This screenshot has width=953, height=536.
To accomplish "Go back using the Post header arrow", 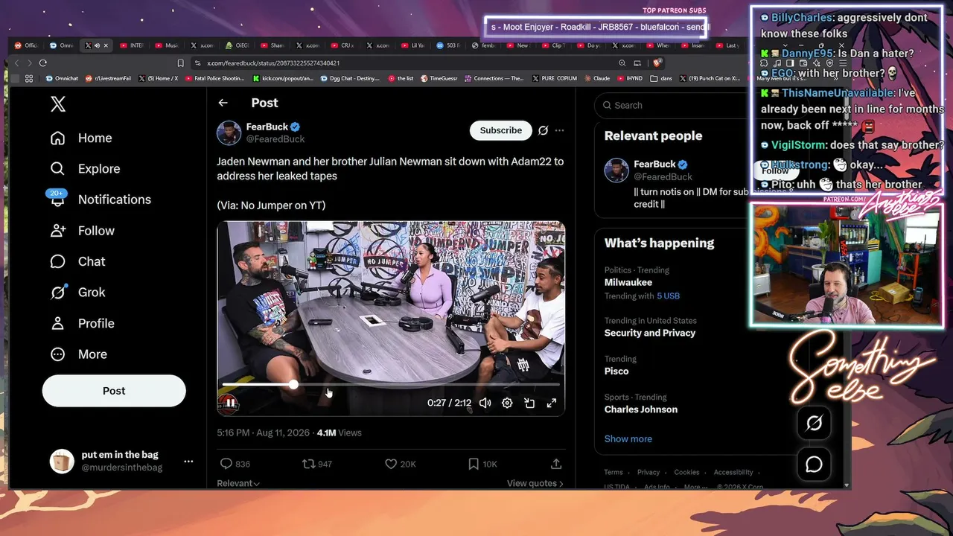I will [x=223, y=103].
